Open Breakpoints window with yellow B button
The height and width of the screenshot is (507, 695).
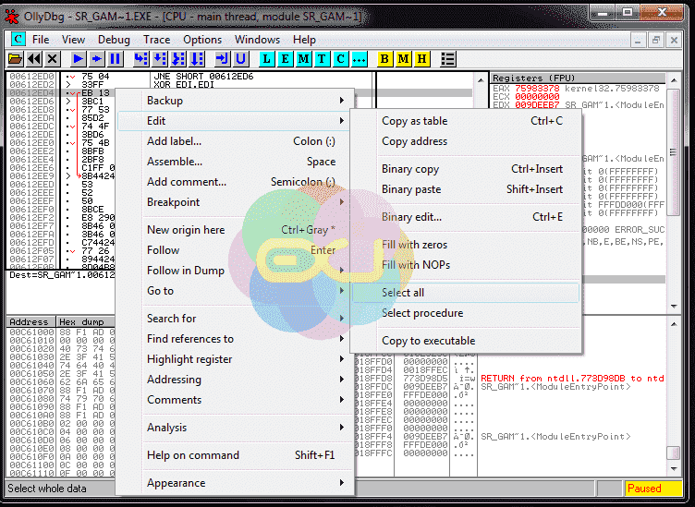pos(384,58)
